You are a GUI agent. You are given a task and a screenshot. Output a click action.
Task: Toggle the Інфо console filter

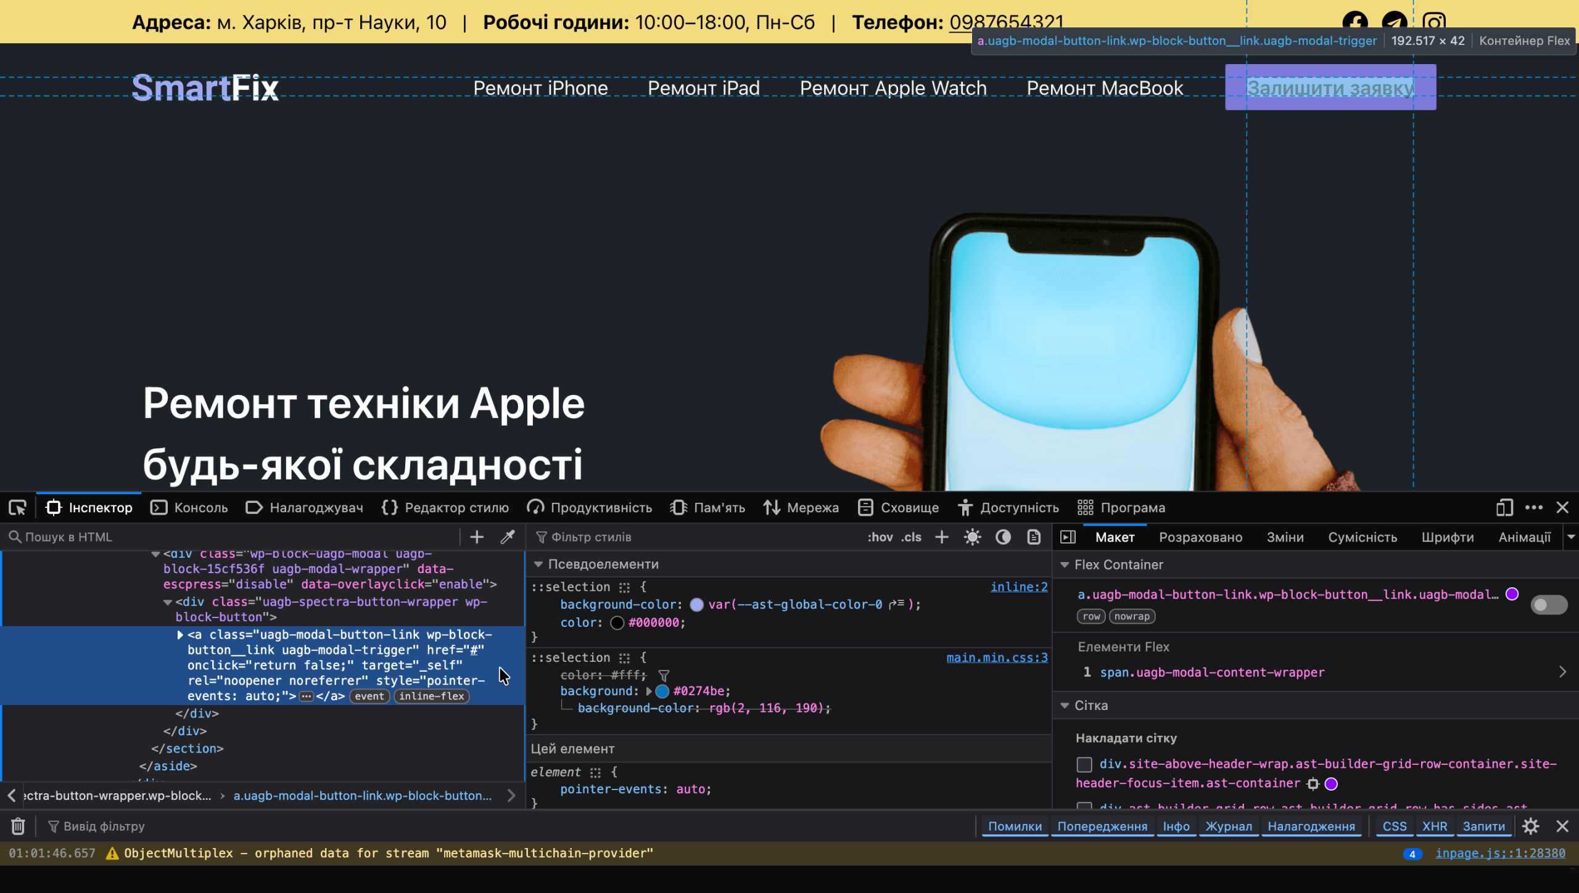1176,826
